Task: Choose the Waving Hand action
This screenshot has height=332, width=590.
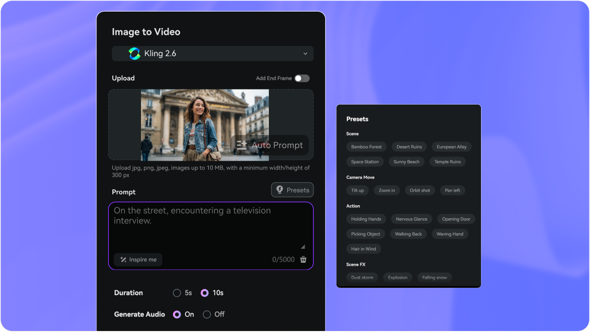Action: (450, 234)
